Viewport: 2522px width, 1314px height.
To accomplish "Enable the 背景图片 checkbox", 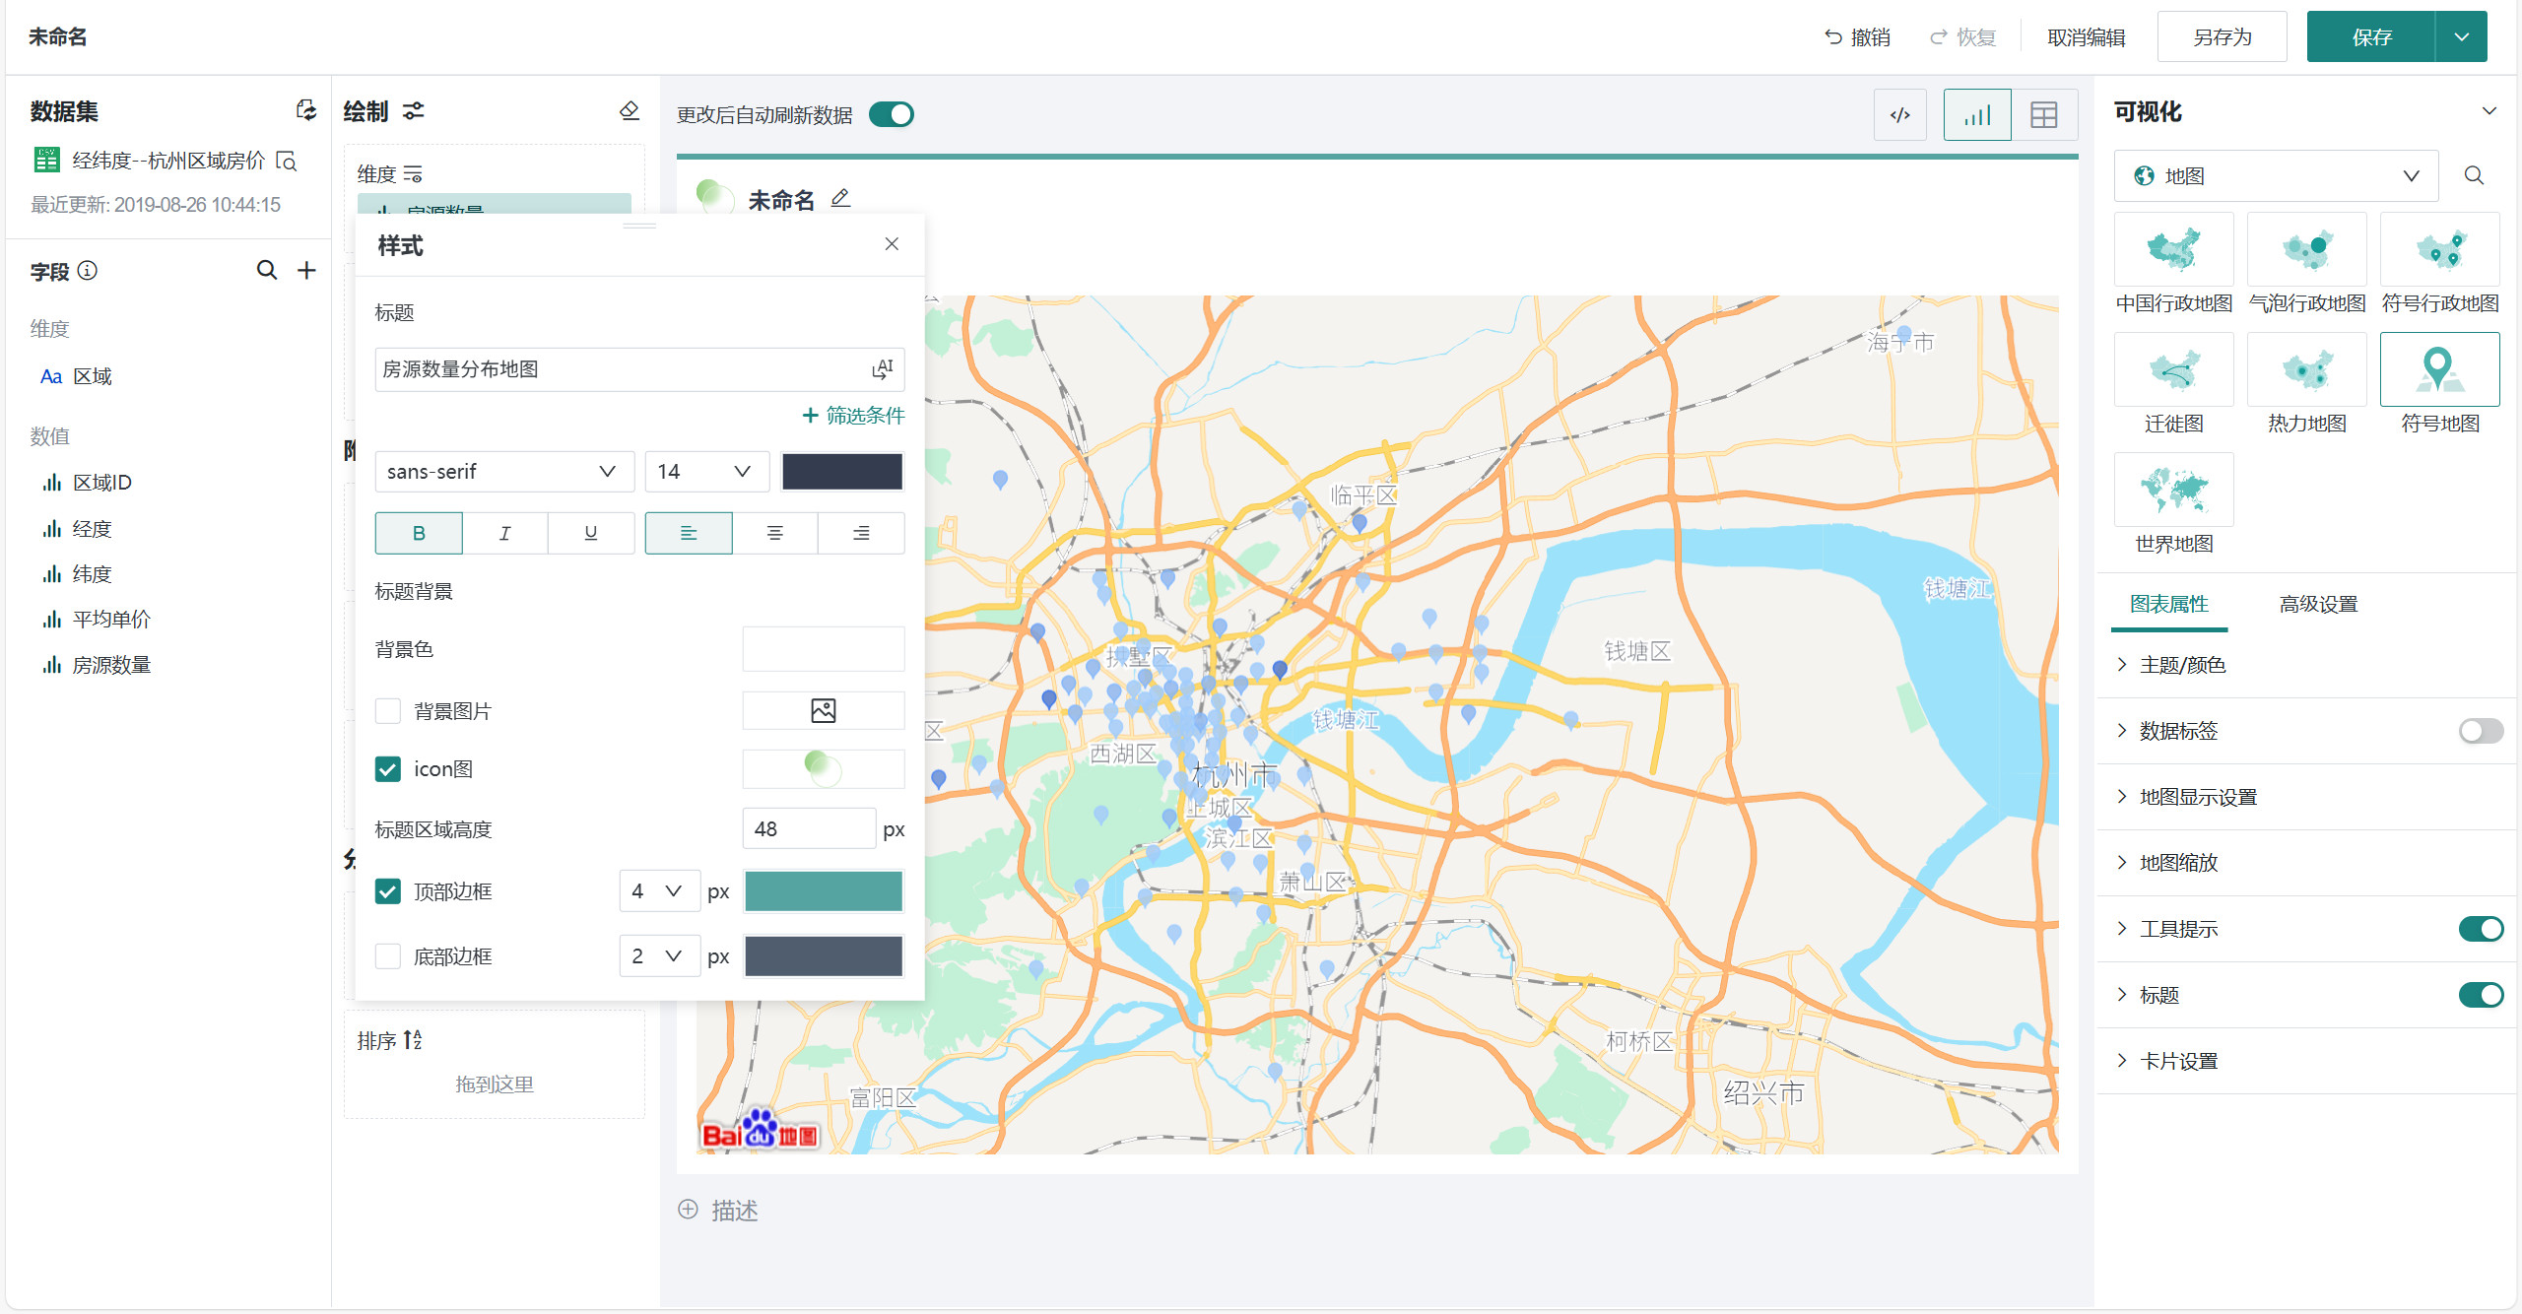I will [x=388, y=711].
